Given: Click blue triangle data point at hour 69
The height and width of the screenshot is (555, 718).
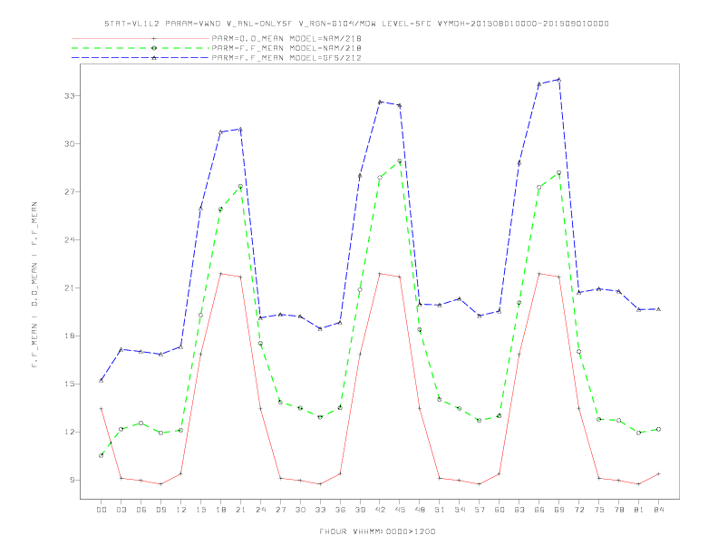Looking at the screenshot, I should point(559,79).
